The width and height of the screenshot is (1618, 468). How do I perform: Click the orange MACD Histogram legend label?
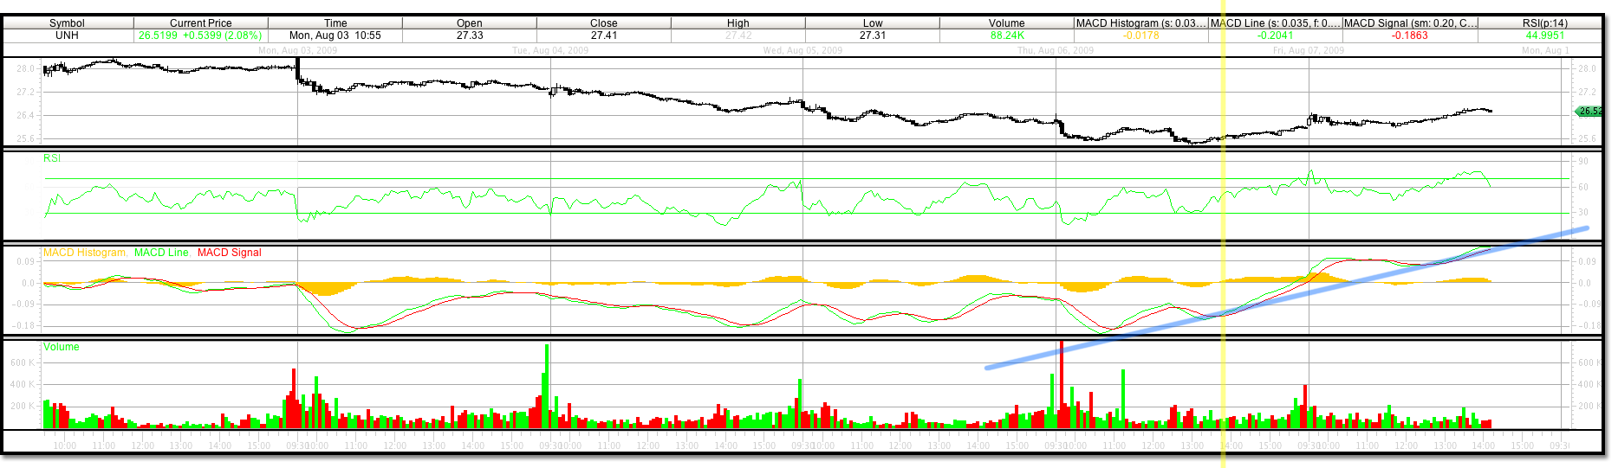coord(85,253)
